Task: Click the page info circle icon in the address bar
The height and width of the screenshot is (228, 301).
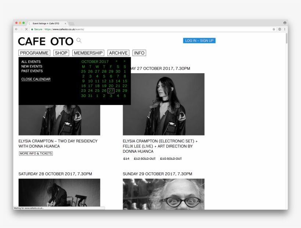Action: (x=280, y=29)
